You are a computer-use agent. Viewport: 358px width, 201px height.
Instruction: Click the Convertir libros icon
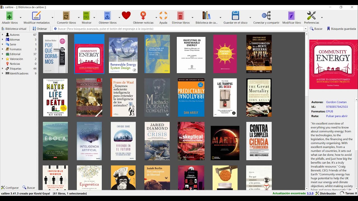(66, 15)
